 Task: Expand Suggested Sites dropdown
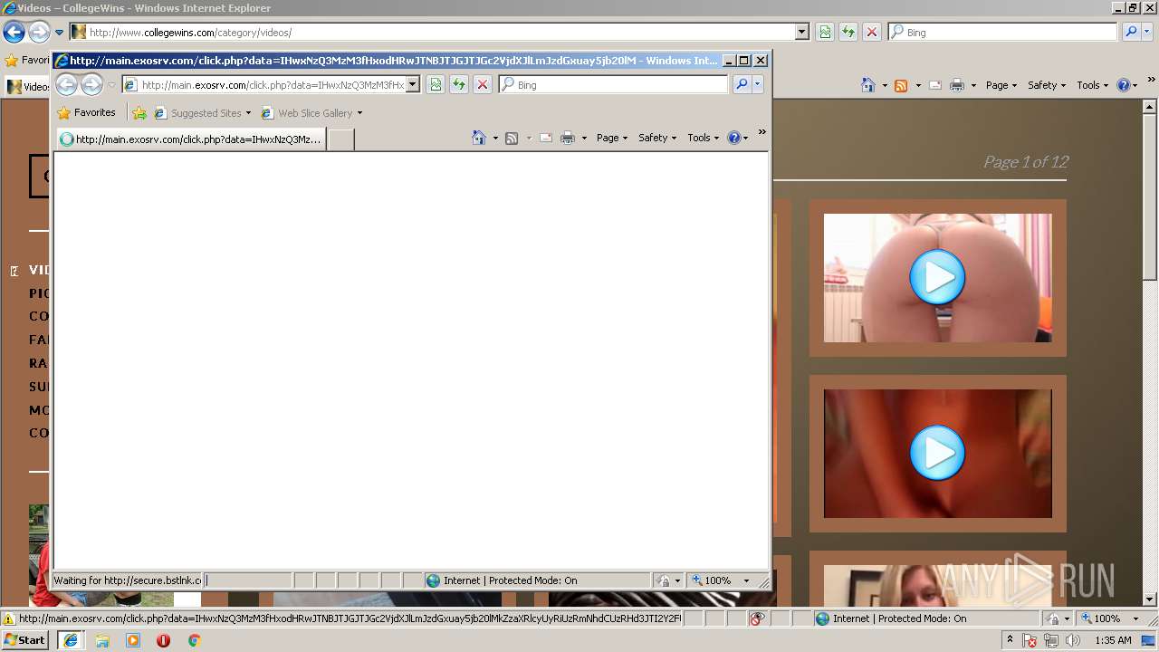click(248, 113)
